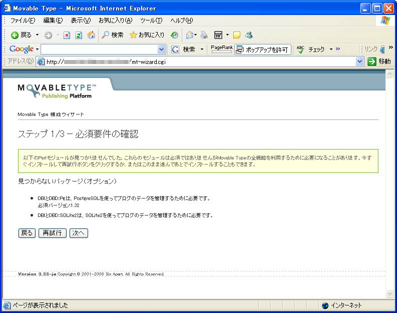Click the Windows flag logo
The image size is (397, 313).
pos(385,20)
